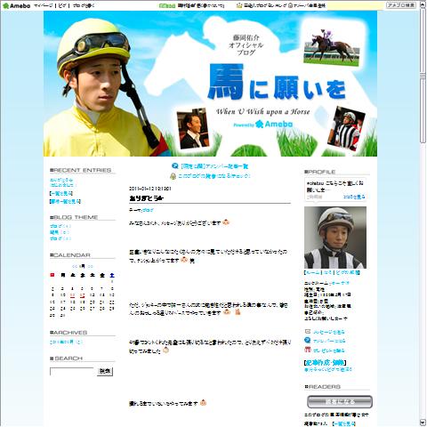Click the send message link in profile
Image resolution: width=427 pixels, height=427 pixels.
click(x=329, y=332)
